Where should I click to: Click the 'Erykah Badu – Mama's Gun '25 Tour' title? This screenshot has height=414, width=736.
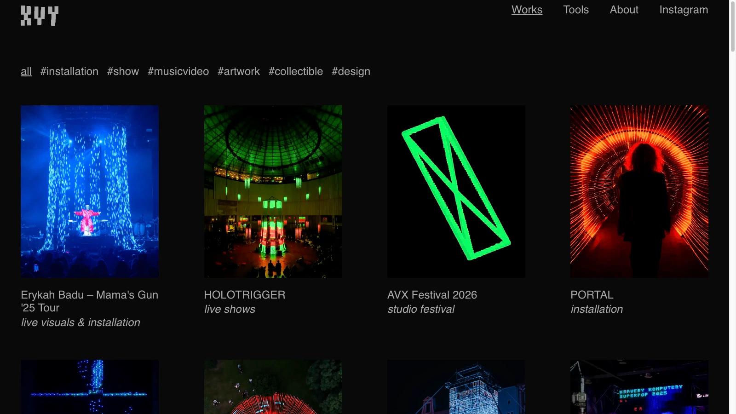pos(90,301)
